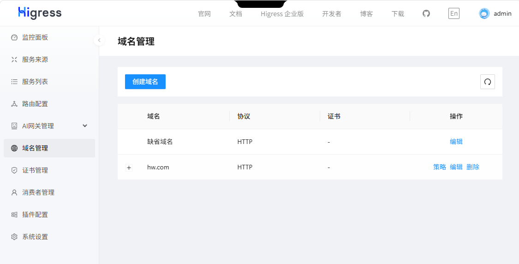This screenshot has height=264, width=519.
Task: Click the 系统设置 gear icon
Action: click(x=14, y=237)
